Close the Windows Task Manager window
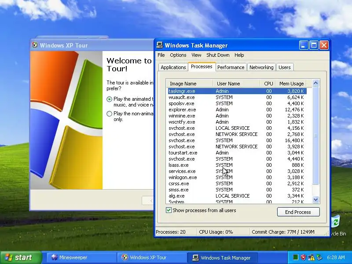Image resolution: width=352 pixels, height=264 pixels. pyautogui.click(x=324, y=45)
